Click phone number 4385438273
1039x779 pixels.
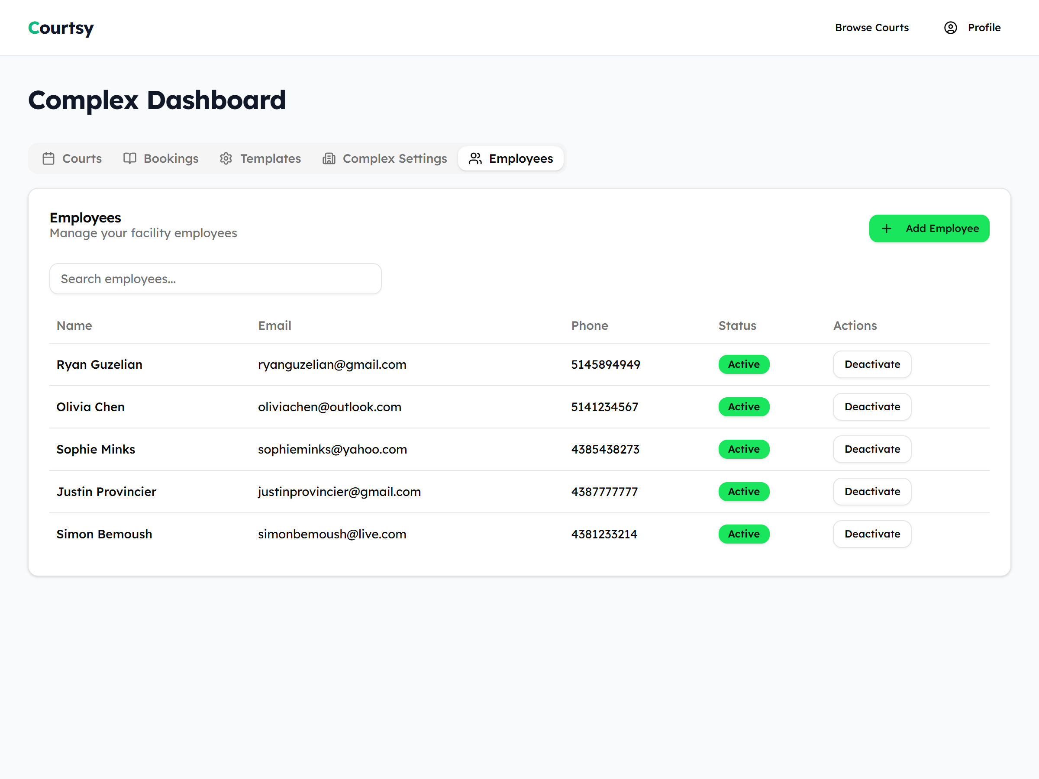pyautogui.click(x=605, y=449)
